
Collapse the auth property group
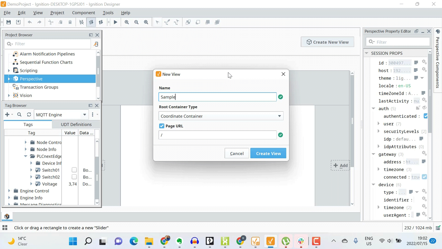point(373,109)
